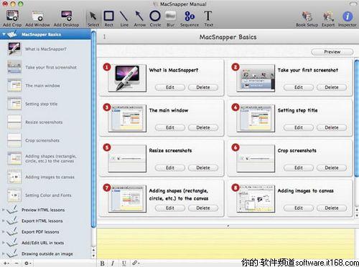
Task: Select Adding images to canvas in the sidebar
Action: [x=45, y=177]
